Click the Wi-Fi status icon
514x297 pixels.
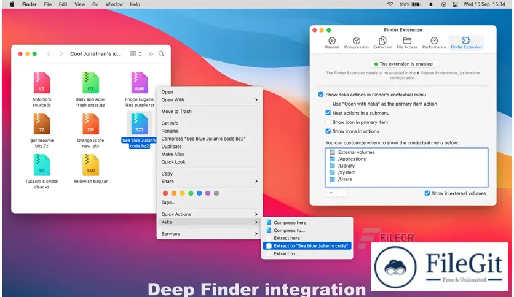tap(390, 4)
